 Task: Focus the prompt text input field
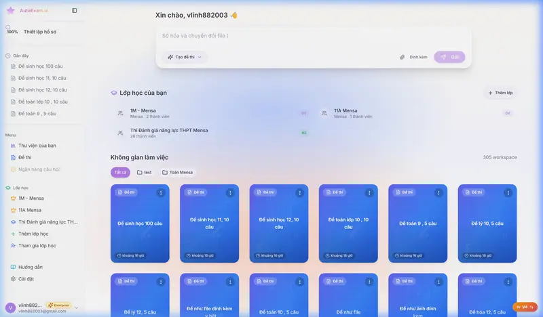[x=314, y=36]
